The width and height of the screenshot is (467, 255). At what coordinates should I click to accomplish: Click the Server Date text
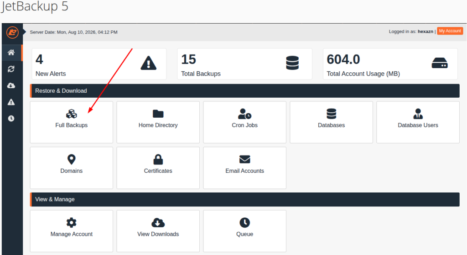pos(73,32)
